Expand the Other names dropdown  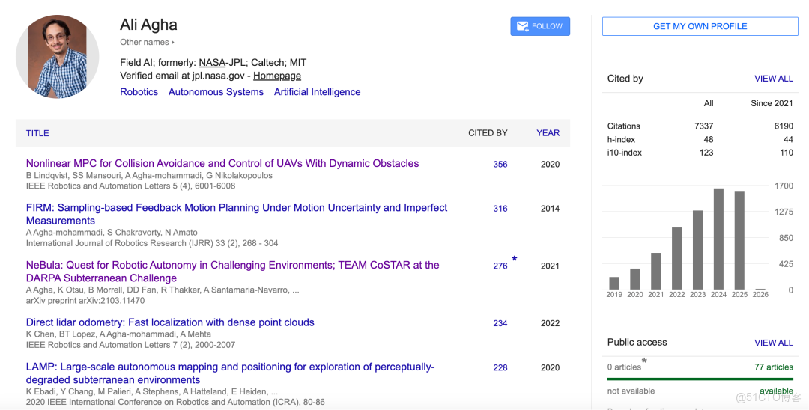(x=147, y=43)
